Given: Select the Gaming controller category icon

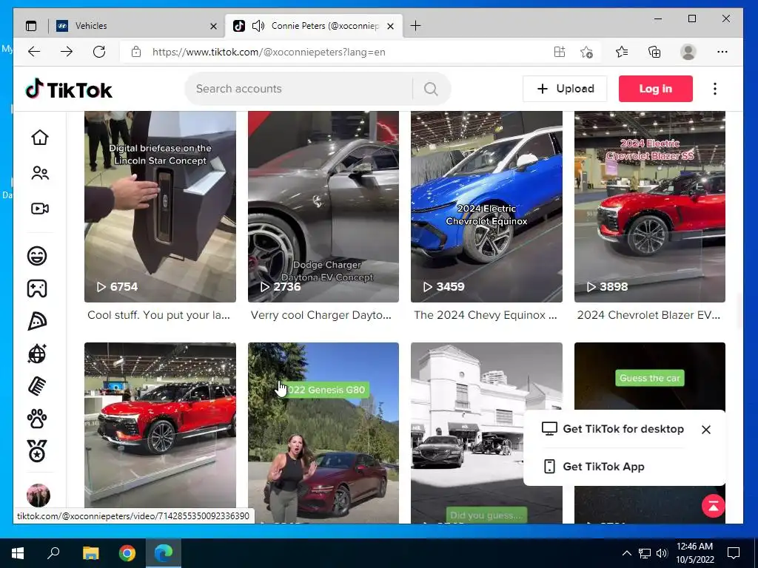Looking at the screenshot, I should 37,288.
